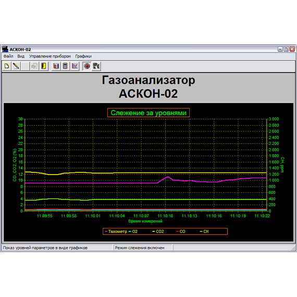The height and width of the screenshot is (297, 297).
Task: Click the CH legend entry
Action: 204,231
